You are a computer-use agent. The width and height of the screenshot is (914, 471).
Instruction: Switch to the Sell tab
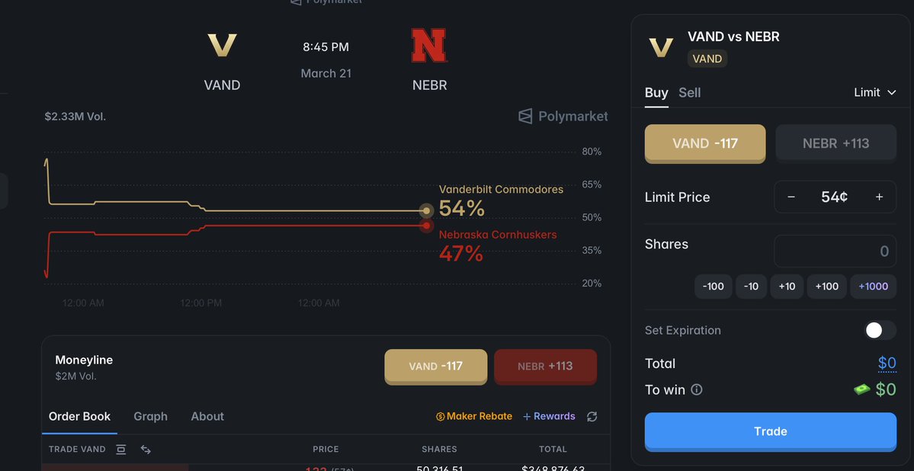click(689, 92)
